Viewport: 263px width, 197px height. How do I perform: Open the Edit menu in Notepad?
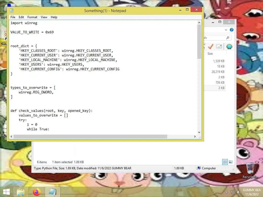tap(21, 17)
